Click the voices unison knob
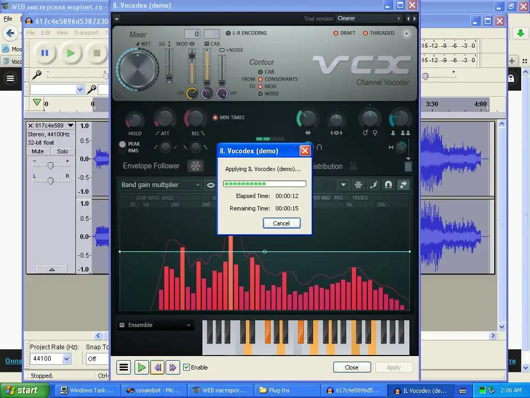530x398 pixels. pos(400,119)
